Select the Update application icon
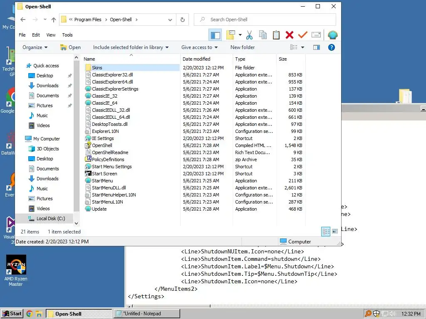Screen dimensions: 426x319 pos(88,209)
